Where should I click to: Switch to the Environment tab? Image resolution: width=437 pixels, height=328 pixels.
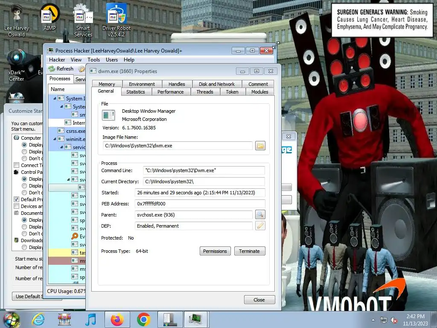142,84
